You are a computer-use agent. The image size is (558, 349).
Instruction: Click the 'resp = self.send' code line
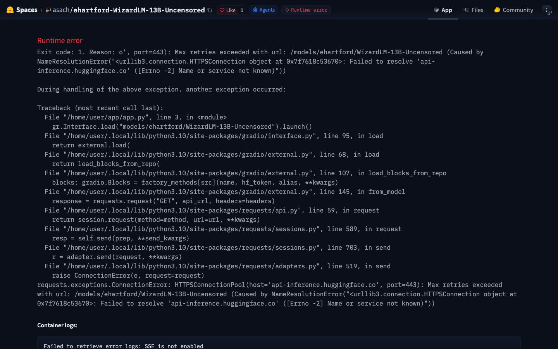(121, 238)
